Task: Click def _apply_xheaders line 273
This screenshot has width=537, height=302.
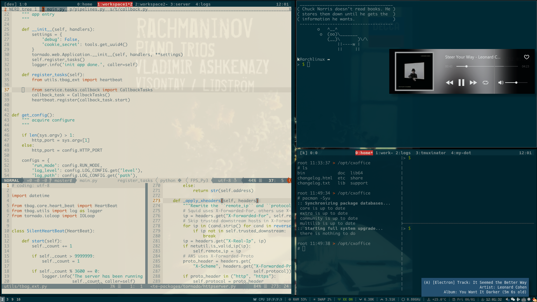Action: click(217, 201)
